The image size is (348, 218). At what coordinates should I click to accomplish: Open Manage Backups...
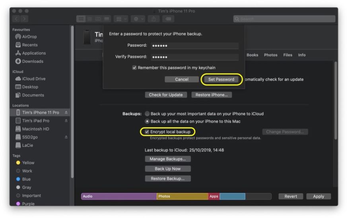167,159
